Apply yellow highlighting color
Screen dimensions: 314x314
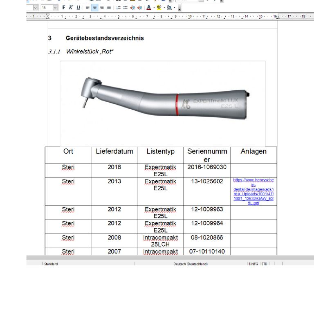click(x=159, y=8)
